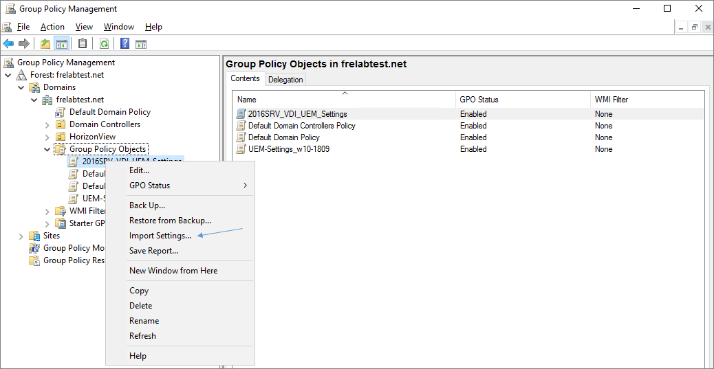Toggle the Show/Hide Console Tree icon

[62, 44]
